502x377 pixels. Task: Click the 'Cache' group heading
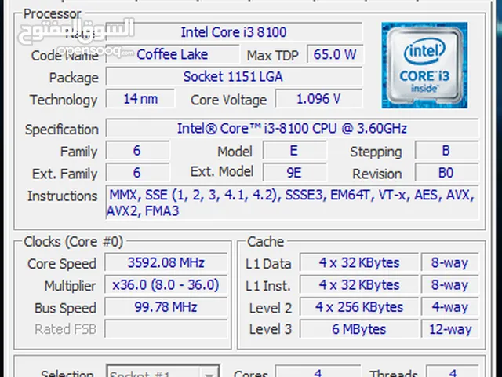pyautogui.click(x=265, y=242)
